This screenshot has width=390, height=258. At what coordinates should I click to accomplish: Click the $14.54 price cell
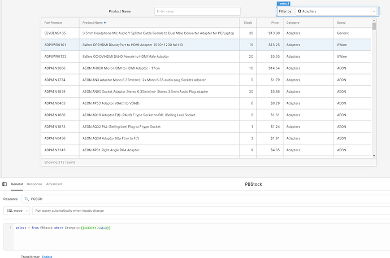pyautogui.click(x=270, y=68)
